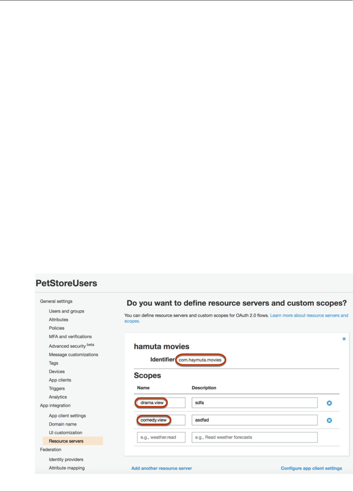The image size is (353, 492).
Task: Edit the asdfad description field
Action: coord(254,420)
